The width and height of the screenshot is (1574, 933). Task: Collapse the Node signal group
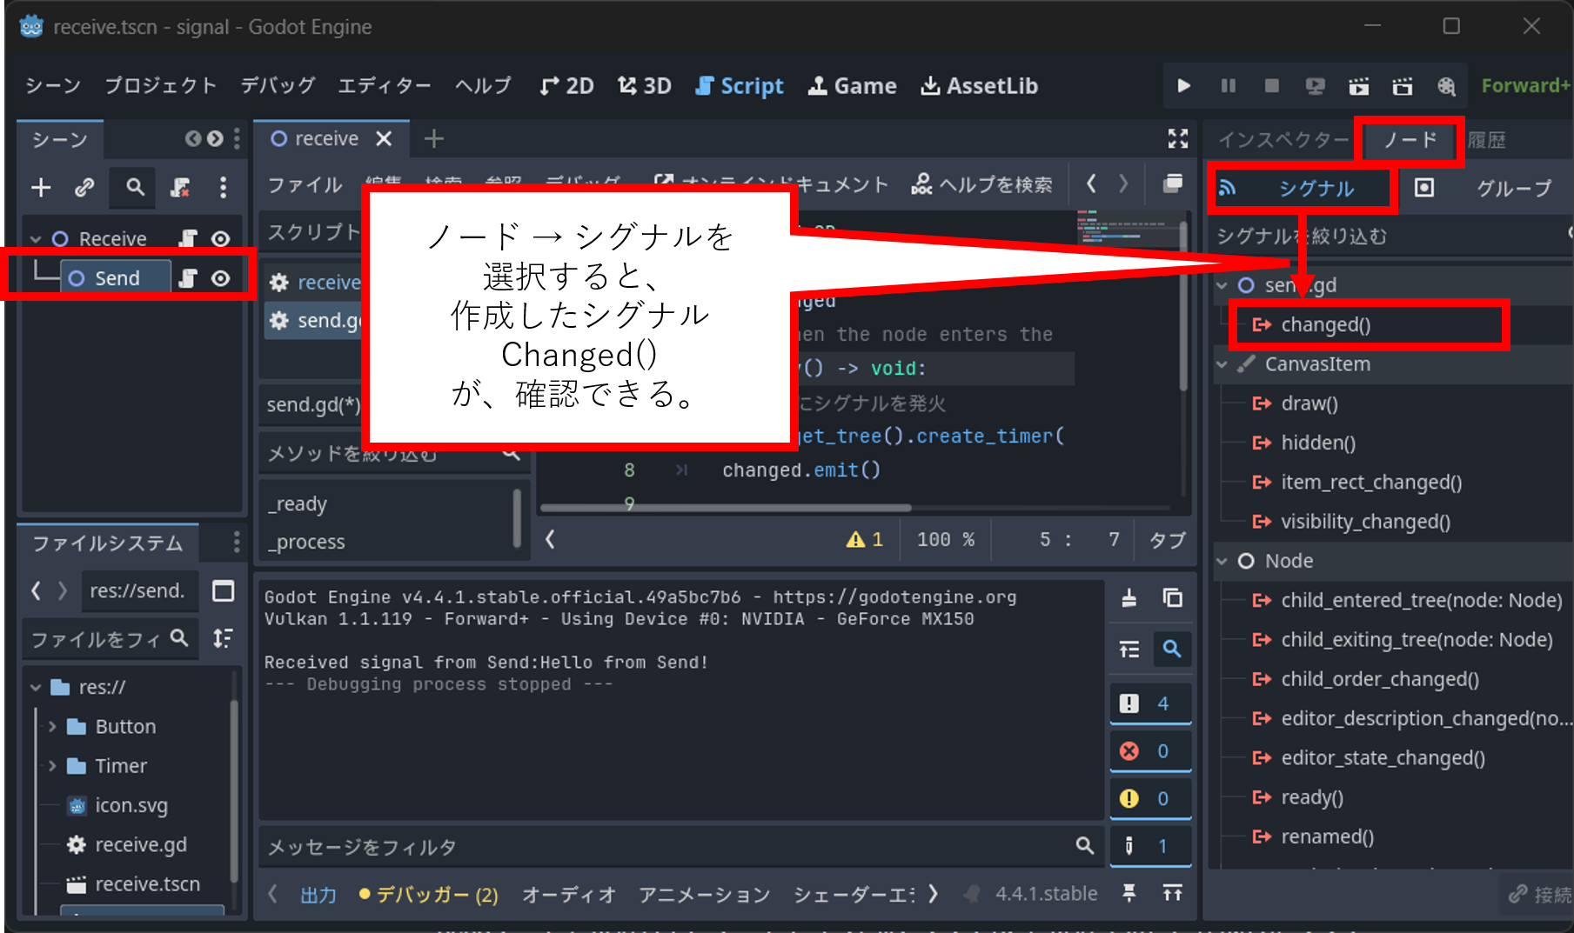[x=1222, y=561]
